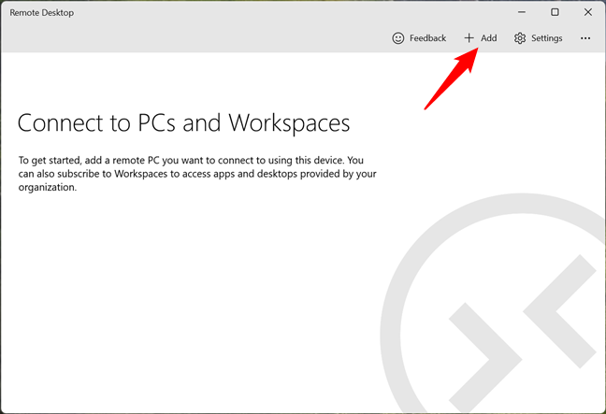Click the Feedback label in the toolbar

point(427,37)
